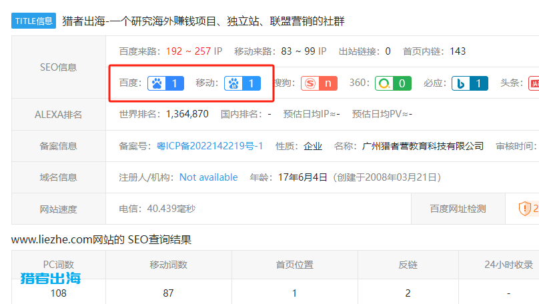The height and width of the screenshot is (304, 539).
Task: Click the 反链 value 2
Action: (x=408, y=293)
